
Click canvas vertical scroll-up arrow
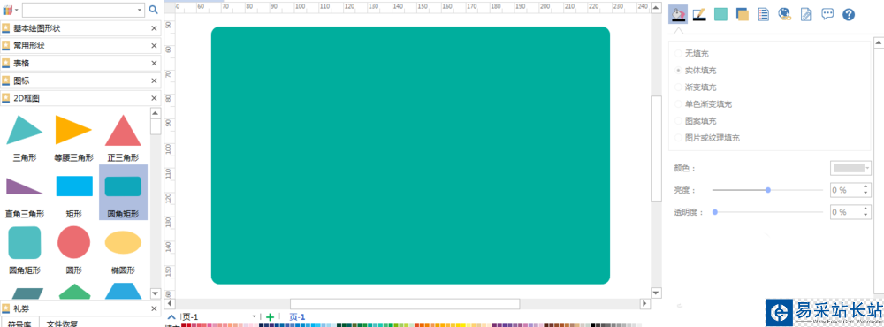pos(656,7)
